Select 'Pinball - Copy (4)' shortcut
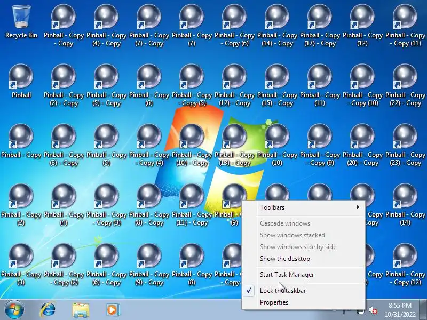The image size is (427, 320). point(64,205)
